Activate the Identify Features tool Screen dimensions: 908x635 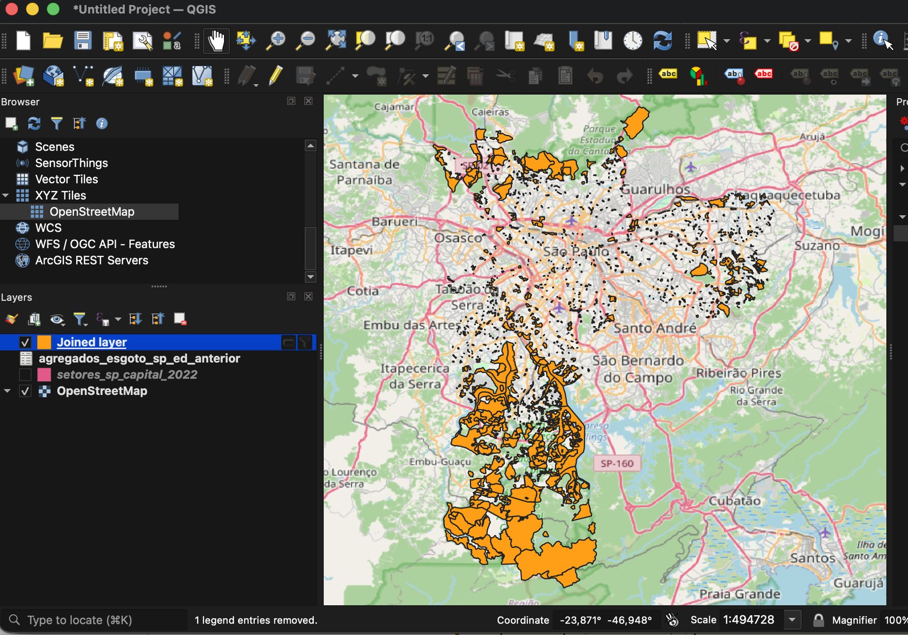883,40
